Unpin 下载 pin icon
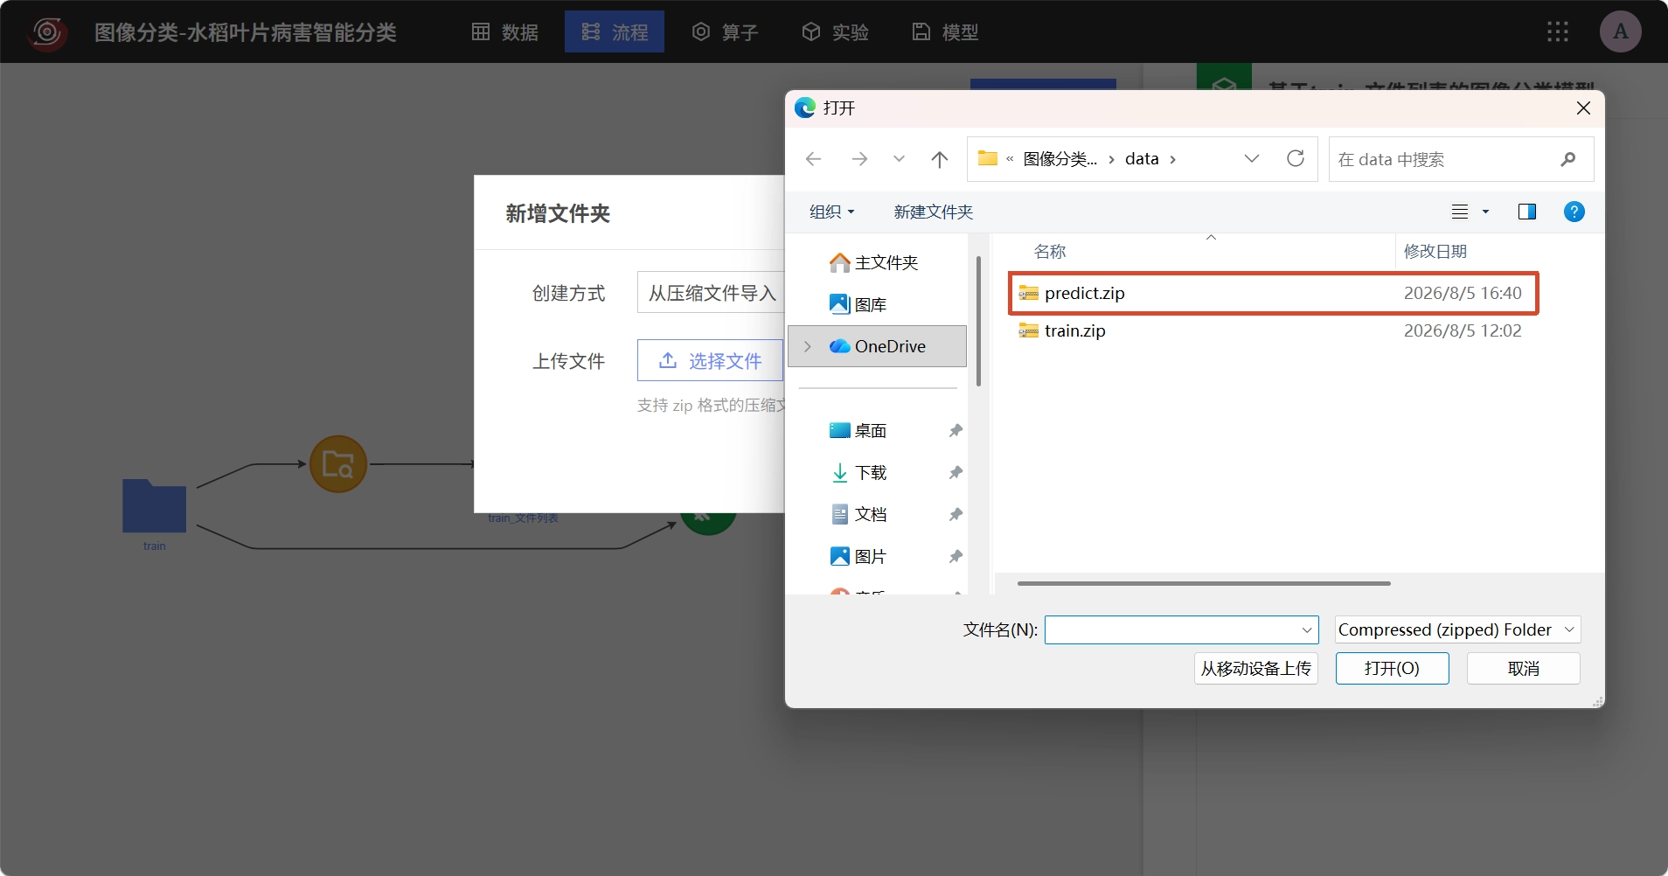The width and height of the screenshot is (1668, 876). pyautogui.click(x=956, y=472)
